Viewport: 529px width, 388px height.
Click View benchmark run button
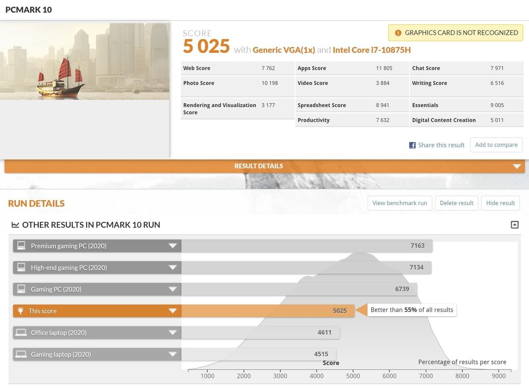pos(400,203)
